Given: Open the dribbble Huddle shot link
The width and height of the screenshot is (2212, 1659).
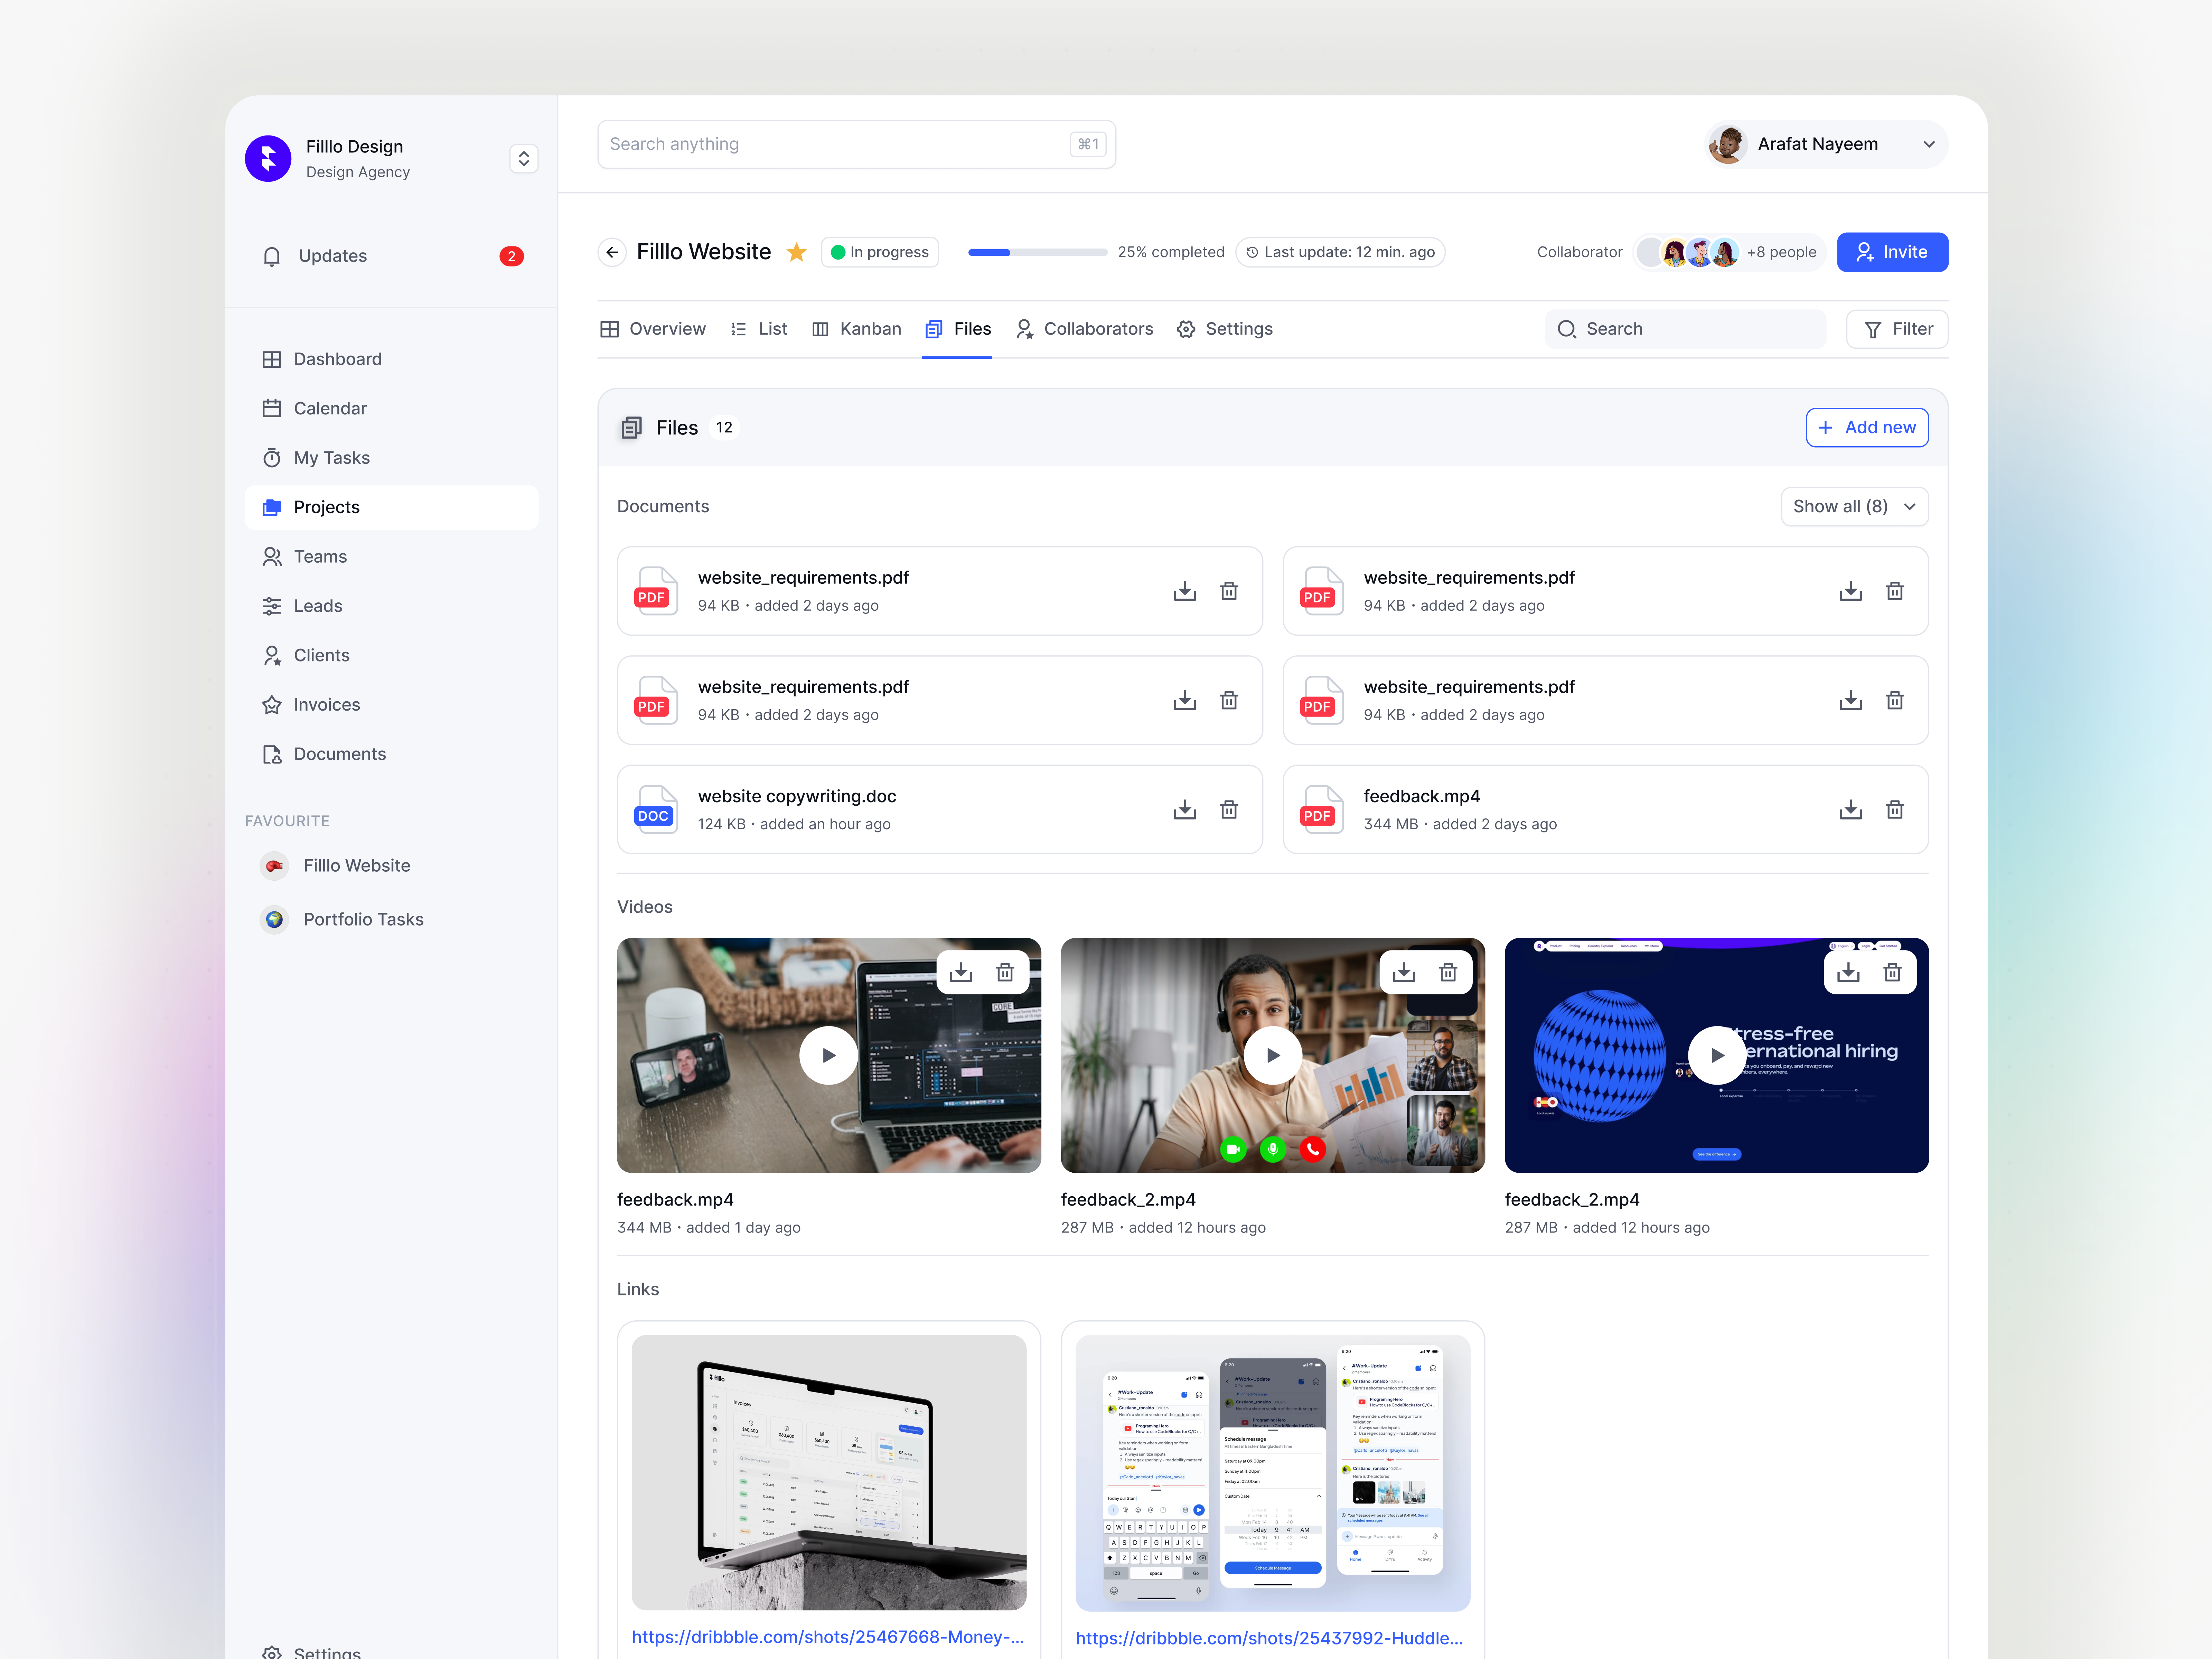Looking at the screenshot, I should (x=1269, y=1638).
